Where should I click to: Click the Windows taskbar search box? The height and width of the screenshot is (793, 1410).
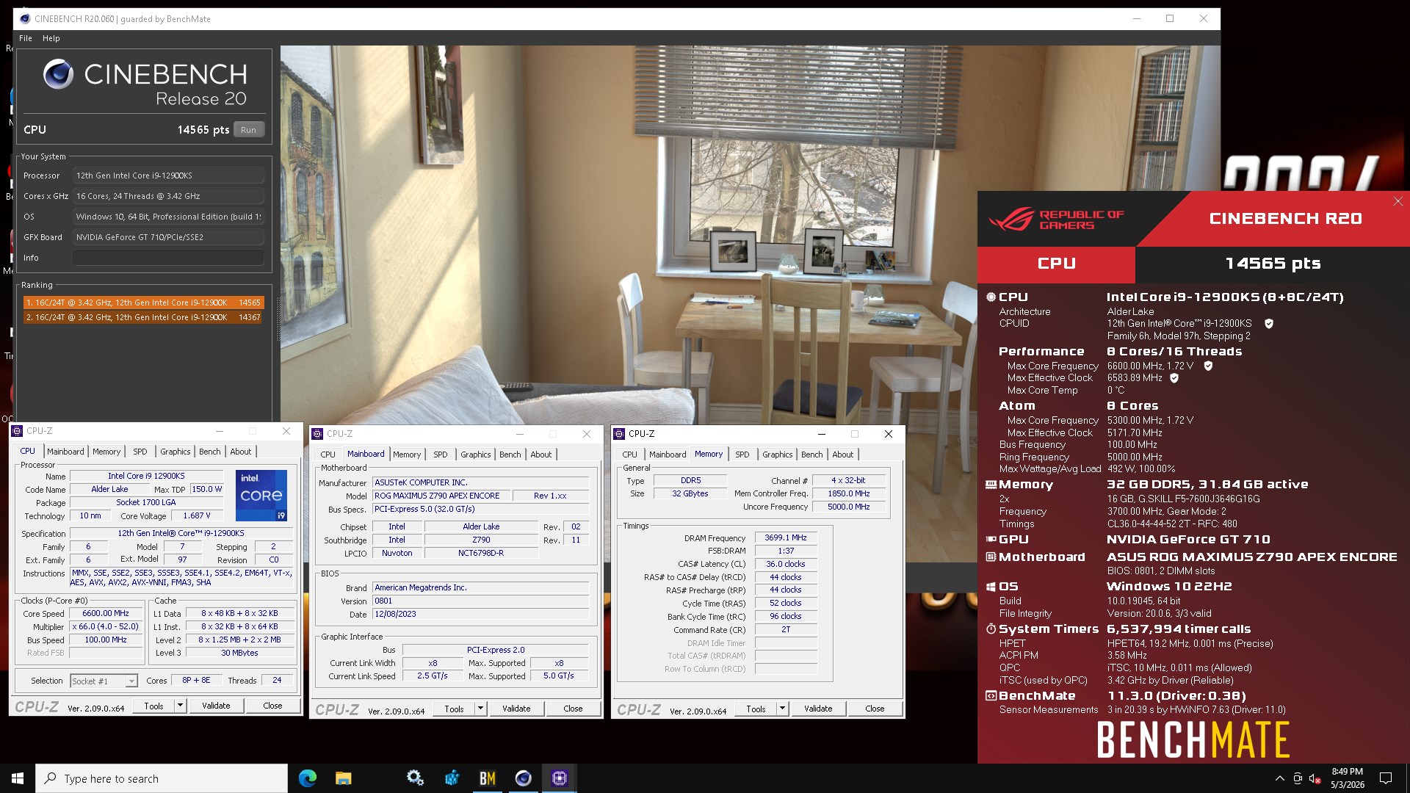click(x=162, y=778)
